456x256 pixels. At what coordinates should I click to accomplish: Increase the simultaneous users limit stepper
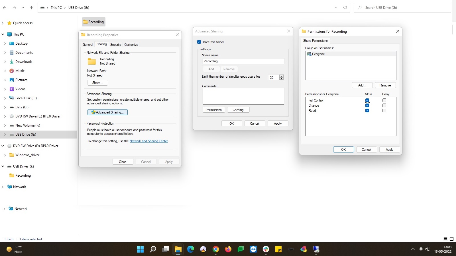tap(282, 76)
